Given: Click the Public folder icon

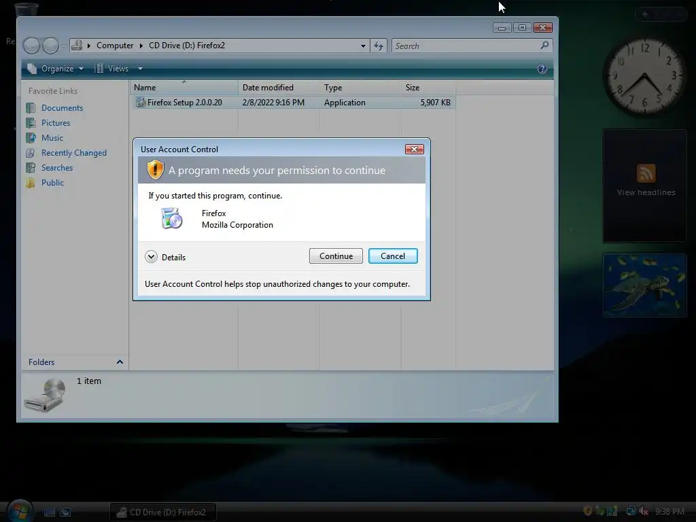Looking at the screenshot, I should click(31, 183).
